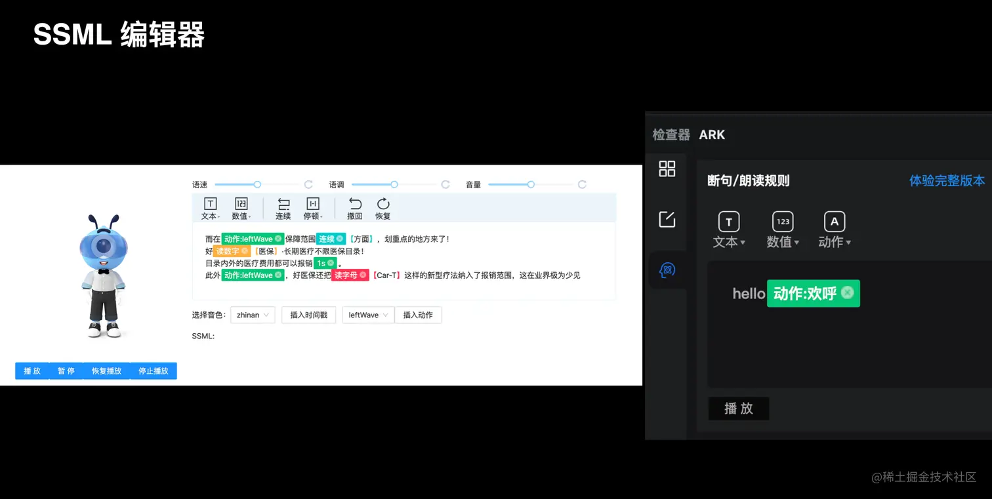Click the head-shaped sidebar icon
Viewport: 992px width, 499px height.
click(667, 269)
